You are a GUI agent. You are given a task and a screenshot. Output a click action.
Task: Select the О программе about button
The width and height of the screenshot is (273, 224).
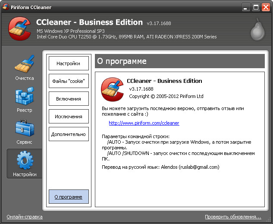pos(69,197)
